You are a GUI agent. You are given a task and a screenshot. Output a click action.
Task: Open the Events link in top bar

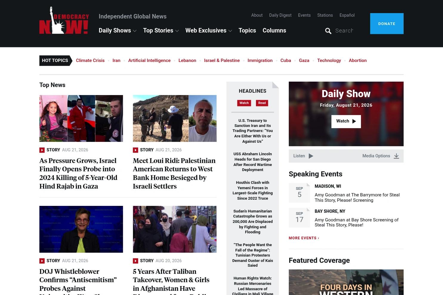click(304, 15)
